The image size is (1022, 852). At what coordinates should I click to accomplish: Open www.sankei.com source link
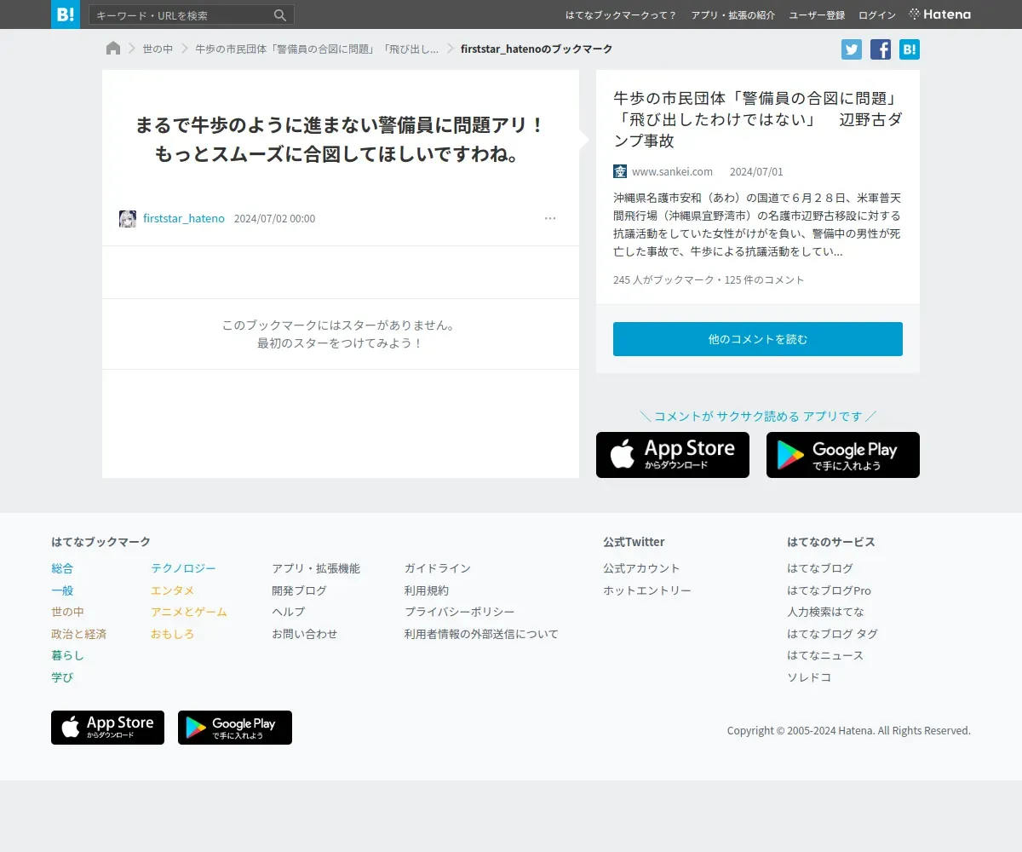point(672,171)
